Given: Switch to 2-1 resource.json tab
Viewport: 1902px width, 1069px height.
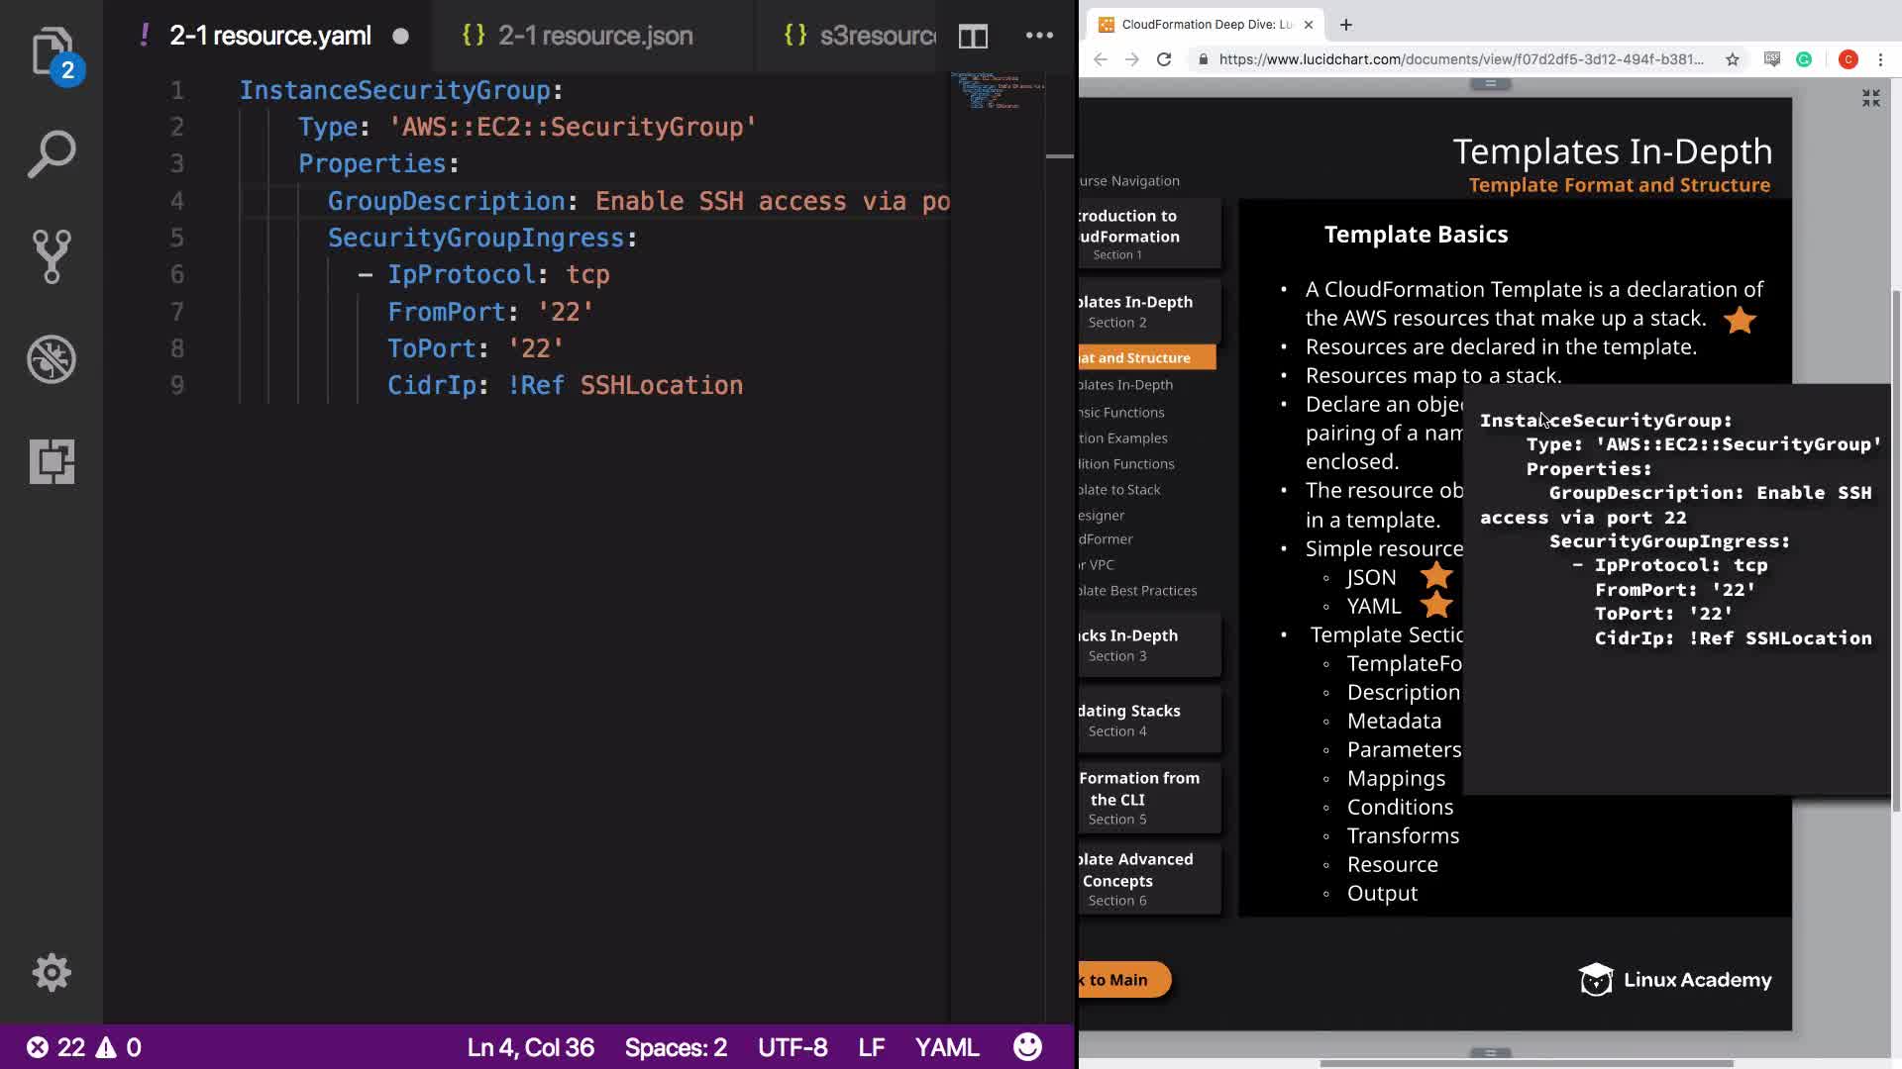Looking at the screenshot, I should tap(594, 36).
